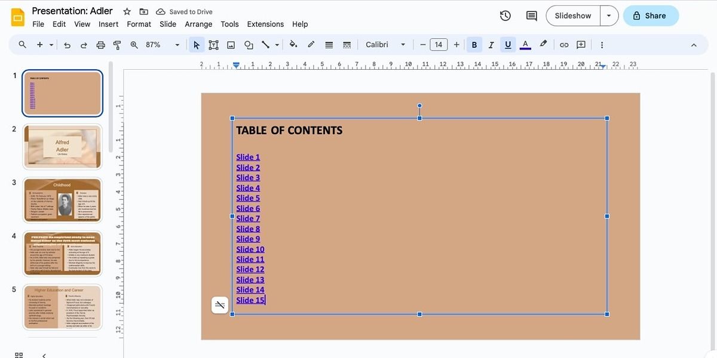
Task: Open the Slideshow options dropdown arrow
Action: pos(609,16)
